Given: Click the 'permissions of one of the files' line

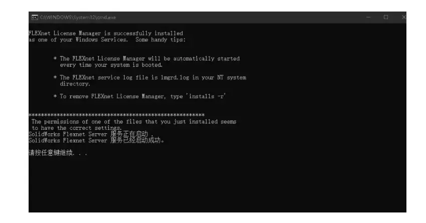Looking at the screenshot, I should tap(133, 122).
